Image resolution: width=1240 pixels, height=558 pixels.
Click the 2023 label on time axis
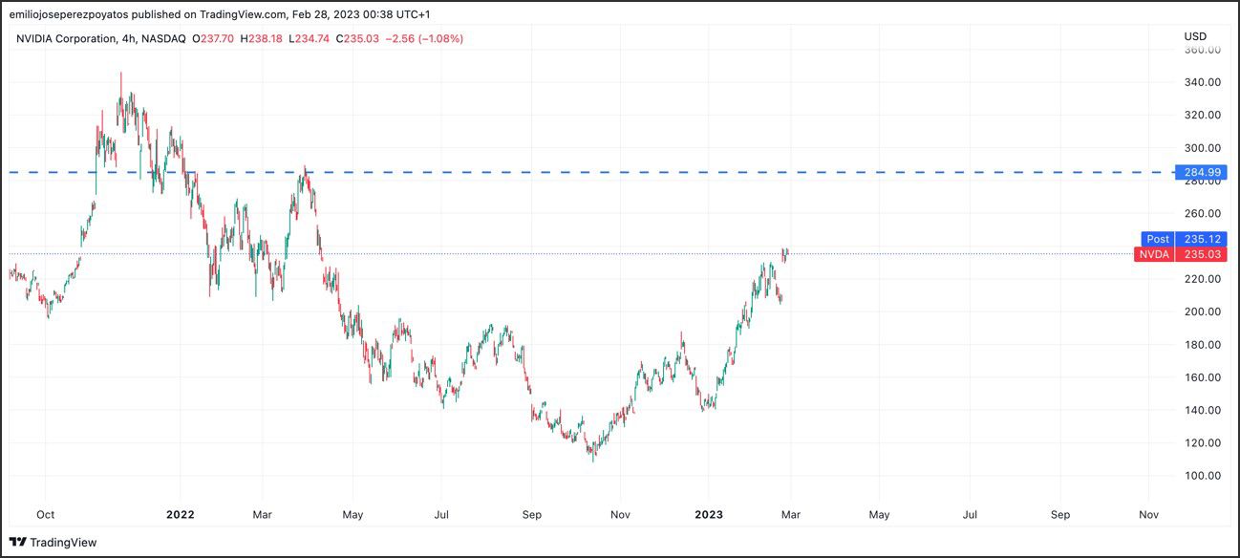coord(708,514)
